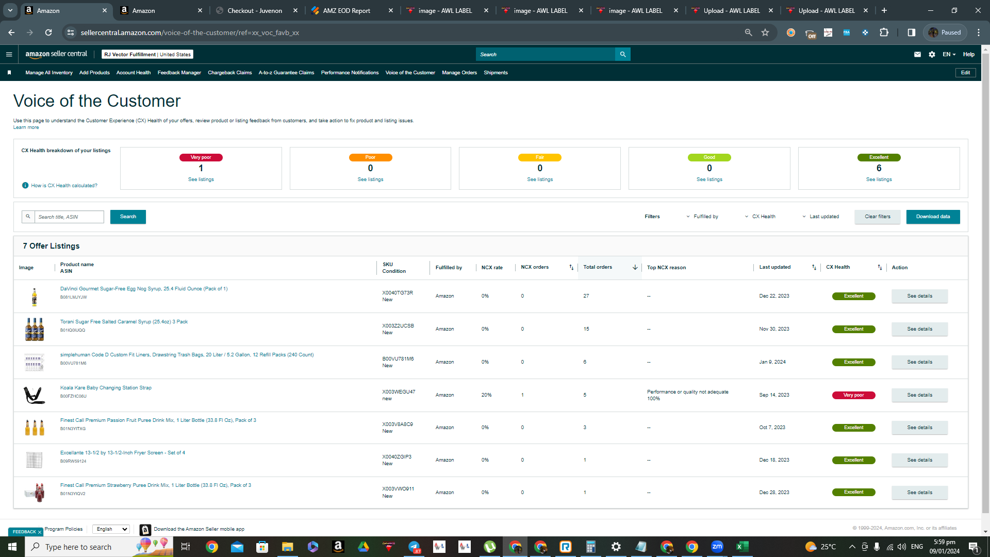Viewport: 990px width, 557px height.
Task: Open the Seller Central hamburger menu
Action: point(9,54)
